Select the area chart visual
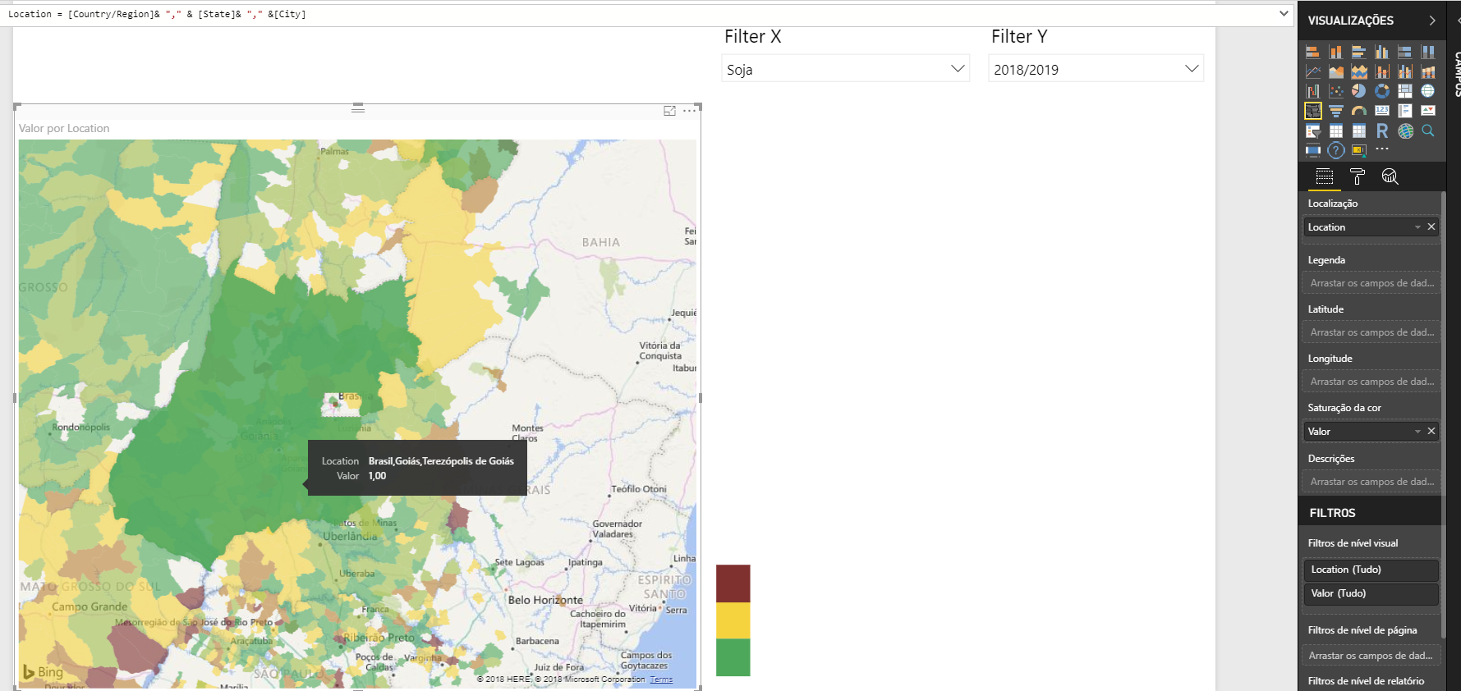This screenshot has width=1461, height=691. pos(1336,71)
